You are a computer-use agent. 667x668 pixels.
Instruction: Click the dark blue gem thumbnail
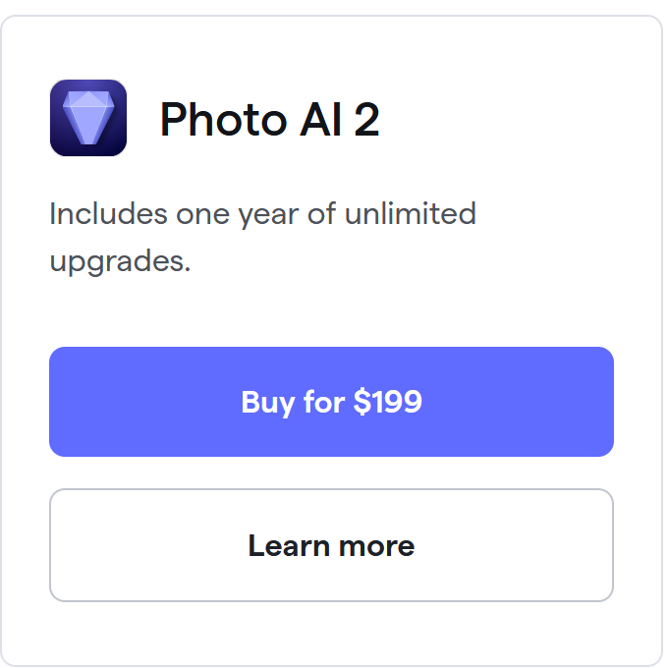[88, 118]
